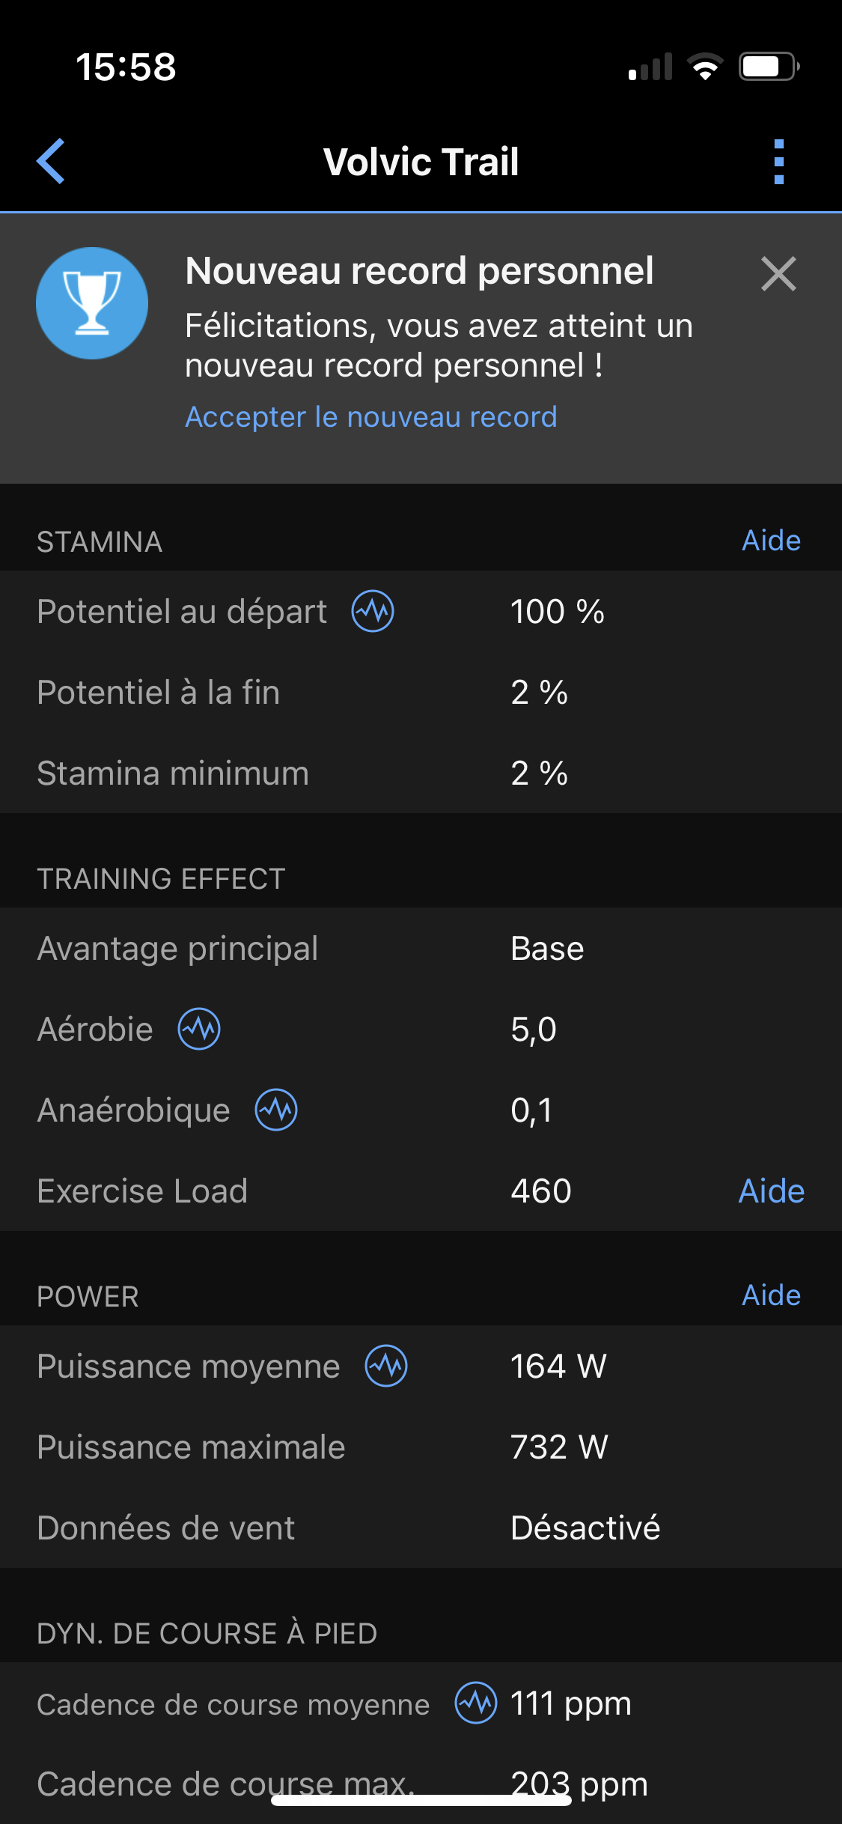Tap the Stamina minimum row
Screen dimensions: 842x1824
(x=421, y=773)
